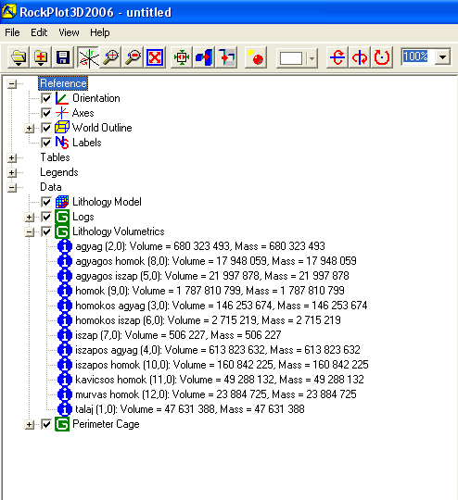Click the rotate about vertical axis icon
The width and height of the screenshot is (458, 500).
pos(360,57)
